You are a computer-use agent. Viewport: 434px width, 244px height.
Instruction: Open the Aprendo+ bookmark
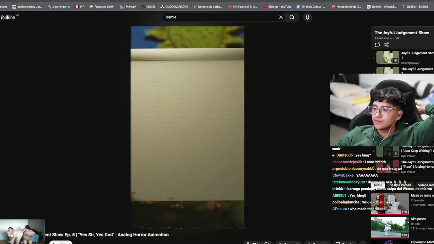coord(59,6)
